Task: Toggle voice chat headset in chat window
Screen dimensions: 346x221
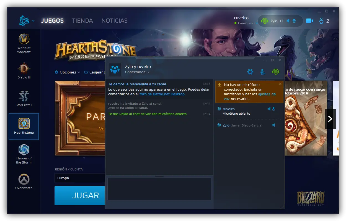Action: (x=276, y=72)
